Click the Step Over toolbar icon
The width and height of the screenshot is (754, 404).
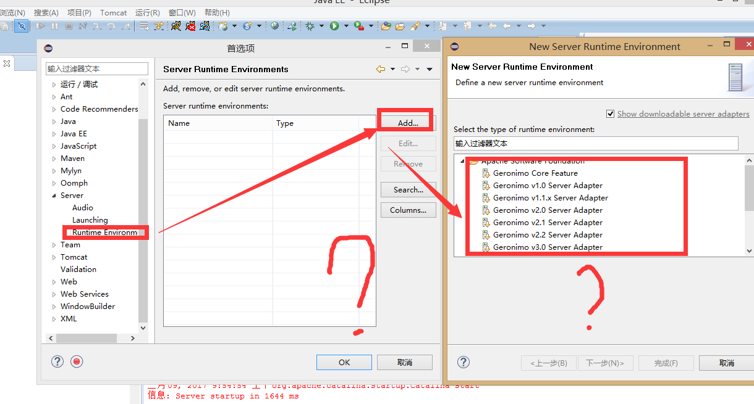[x=111, y=26]
